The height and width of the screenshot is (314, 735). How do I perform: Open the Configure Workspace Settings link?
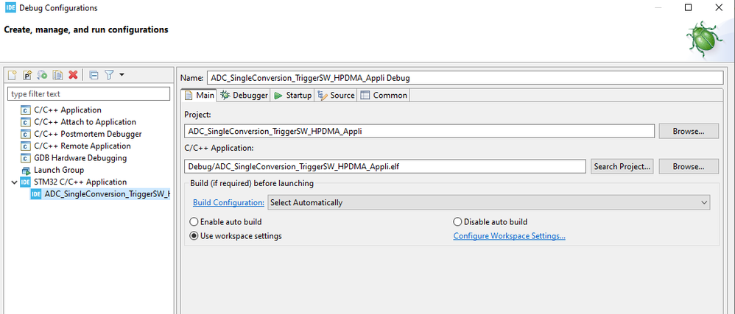[x=509, y=236]
